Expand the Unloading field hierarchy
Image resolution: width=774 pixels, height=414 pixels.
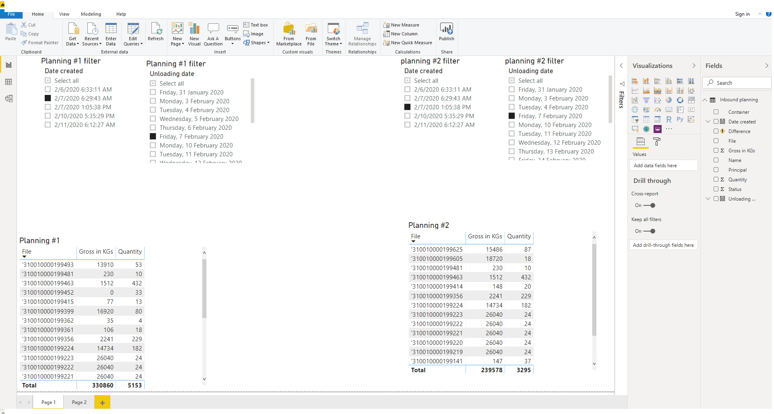click(708, 199)
